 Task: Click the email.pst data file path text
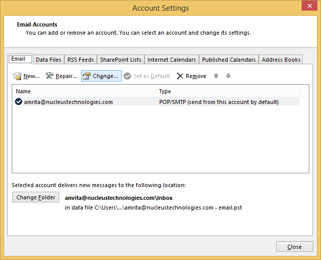tap(153, 207)
